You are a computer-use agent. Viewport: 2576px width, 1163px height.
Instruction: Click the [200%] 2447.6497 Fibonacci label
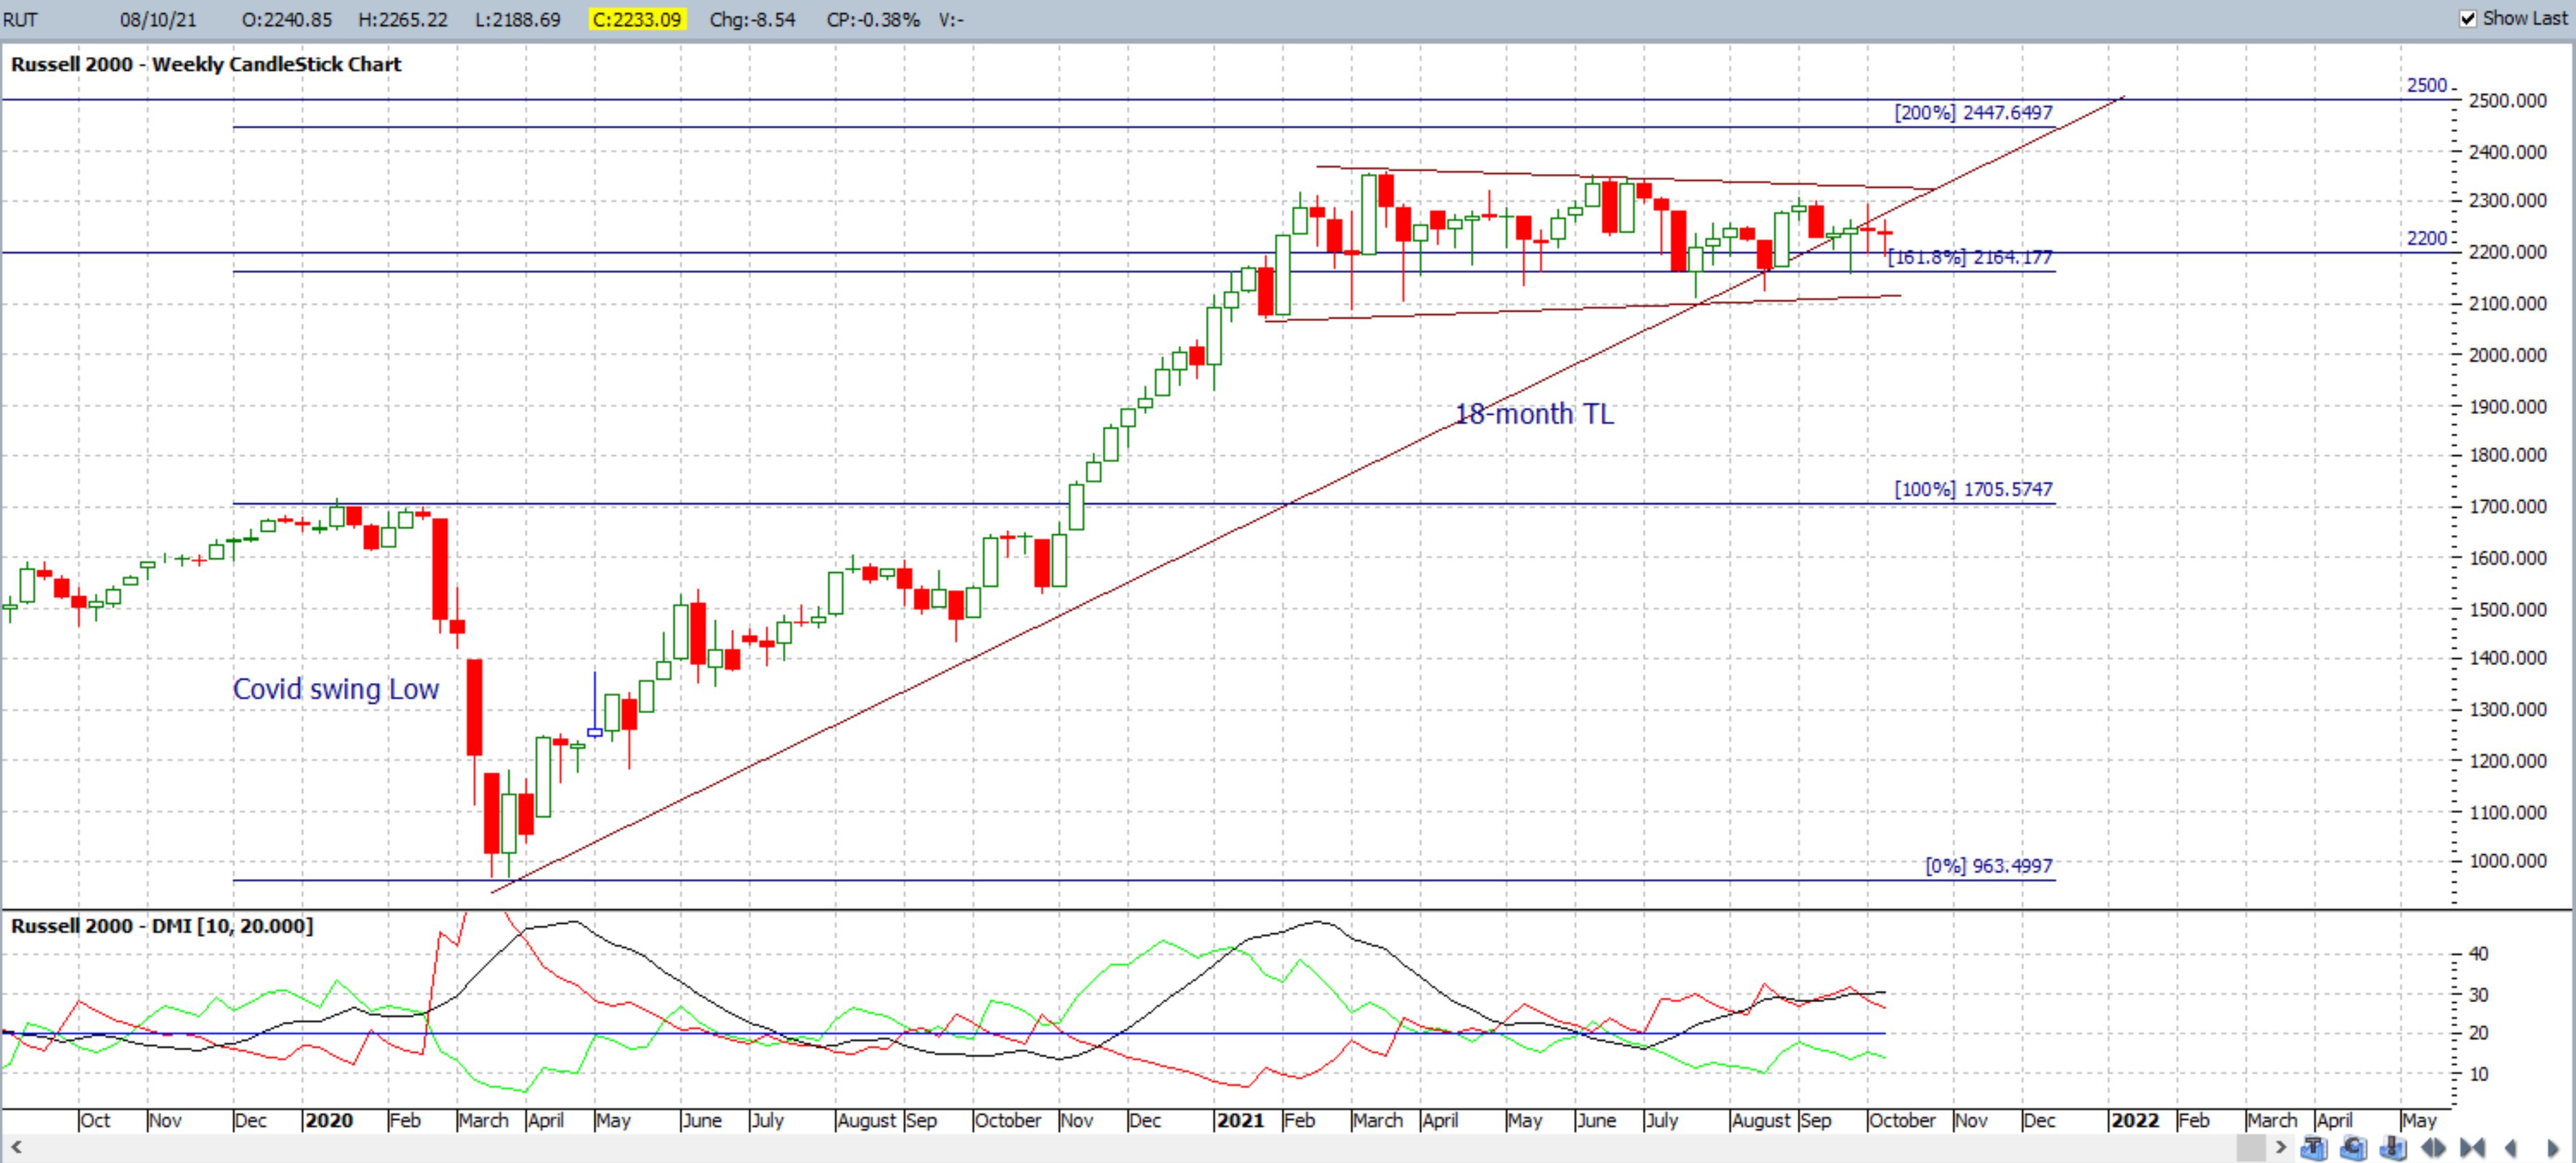(1973, 112)
